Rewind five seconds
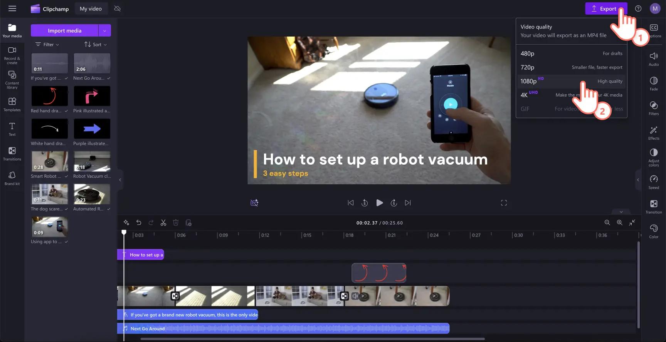Screen dimensions: 666x342 (365, 203)
